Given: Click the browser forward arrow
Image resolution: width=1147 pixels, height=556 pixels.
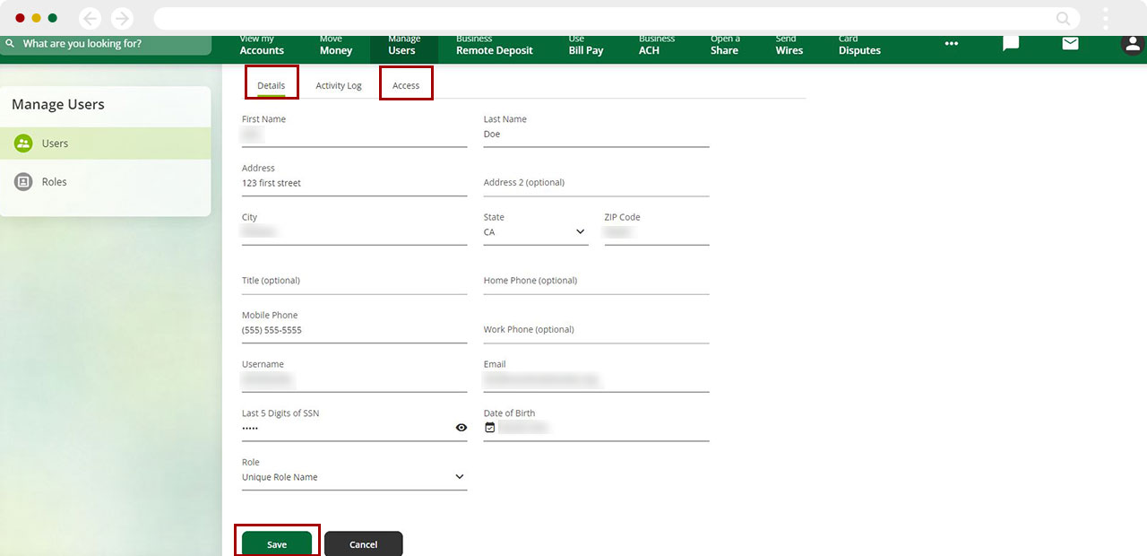Looking at the screenshot, I should tap(122, 18).
